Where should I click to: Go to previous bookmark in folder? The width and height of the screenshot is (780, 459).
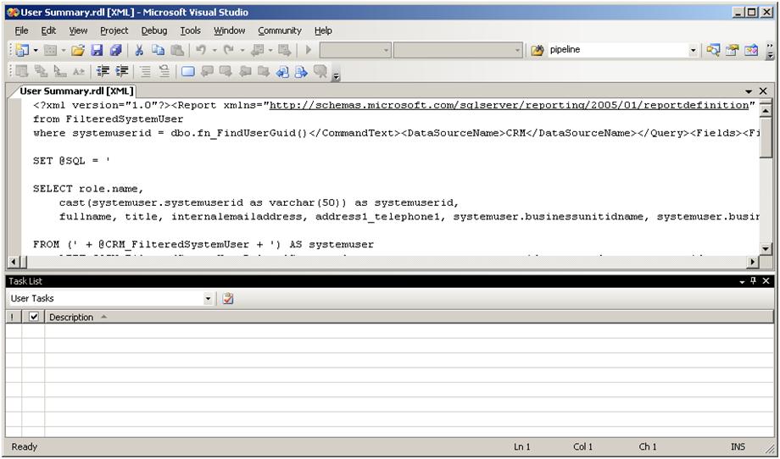click(x=245, y=71)
